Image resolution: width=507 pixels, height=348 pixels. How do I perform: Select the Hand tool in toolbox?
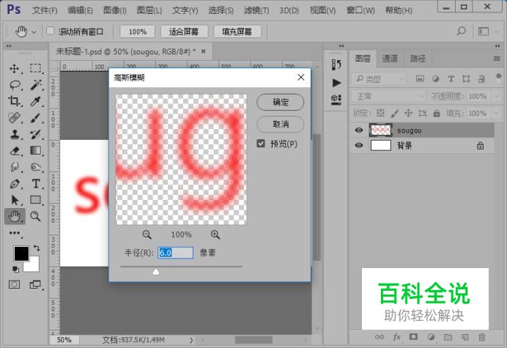[15, 216]
